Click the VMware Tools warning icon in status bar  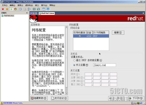(x=2, y=103)
